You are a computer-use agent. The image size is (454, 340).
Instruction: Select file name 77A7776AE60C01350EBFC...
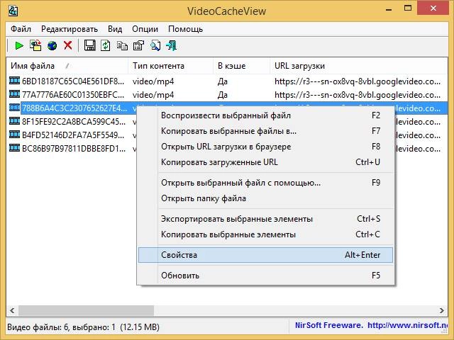point(74,95)
